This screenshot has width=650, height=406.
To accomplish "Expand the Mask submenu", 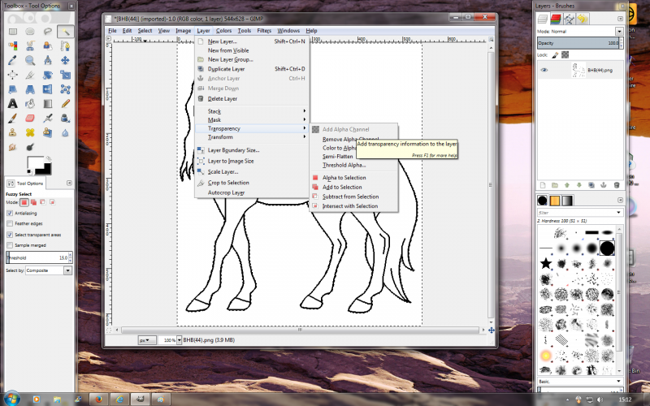I will pos(252,119).
